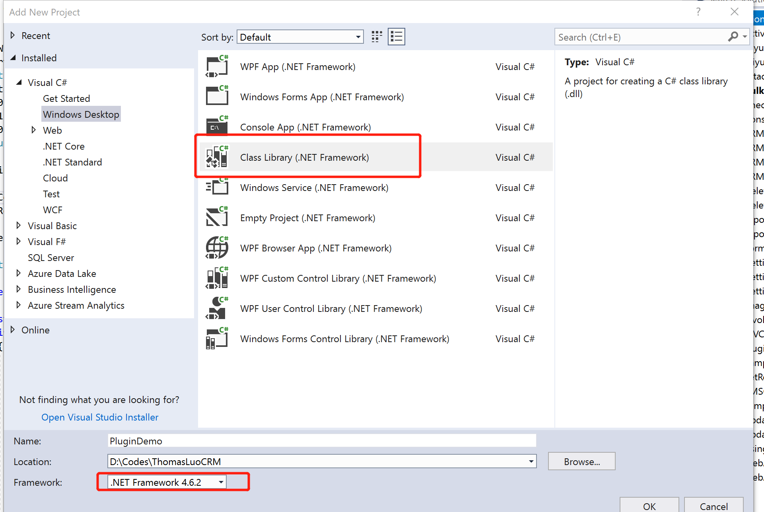
Task: Click the search magnifier icon
Action: 733,37
